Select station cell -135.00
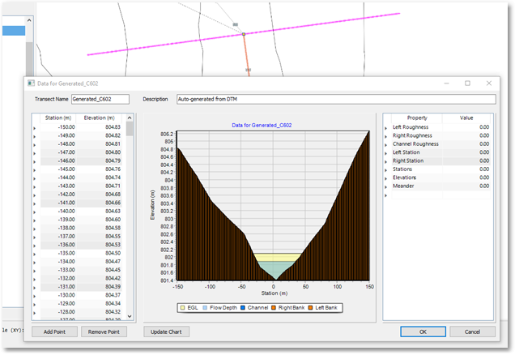 tap(58, 253)
